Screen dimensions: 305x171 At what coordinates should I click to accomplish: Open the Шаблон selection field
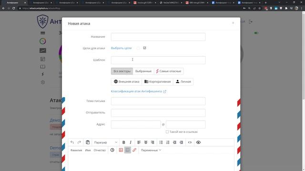pos(158,60)
